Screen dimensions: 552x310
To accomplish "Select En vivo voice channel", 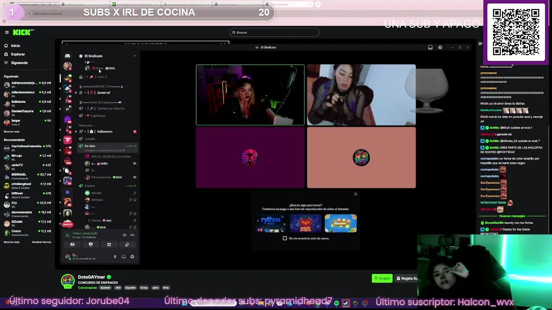I will pyautogui.click(x=107, y=147).
